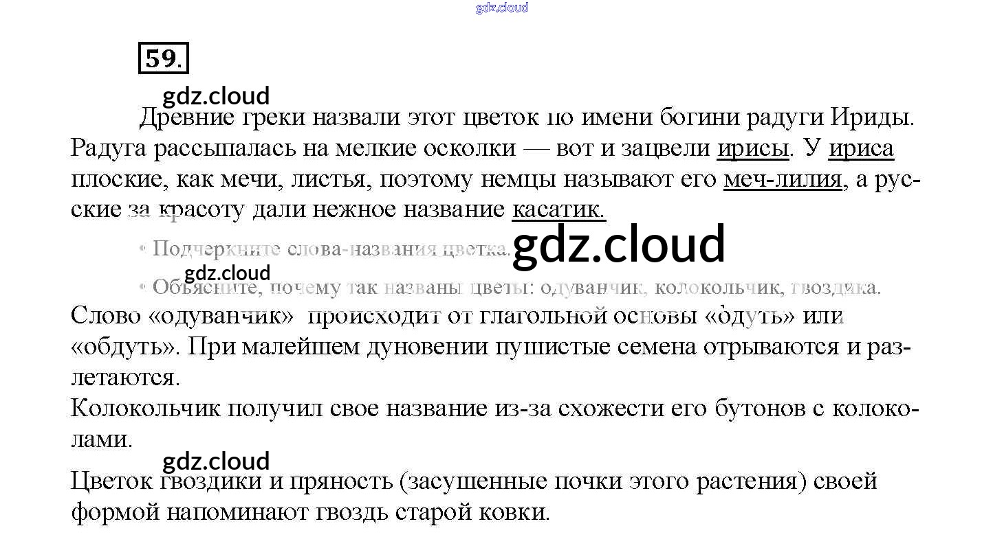1004x537 pixels.
Task: Click the underlined word "ириса"
Action: pos(861,148)
